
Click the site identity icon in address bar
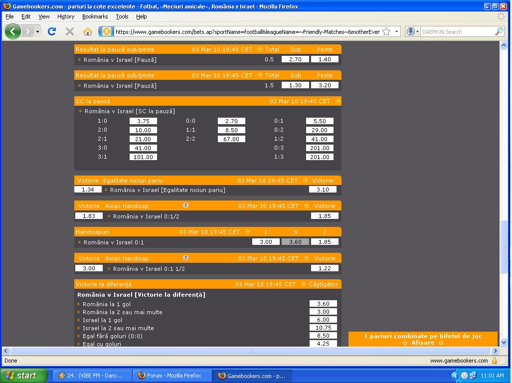click(107, 31)
